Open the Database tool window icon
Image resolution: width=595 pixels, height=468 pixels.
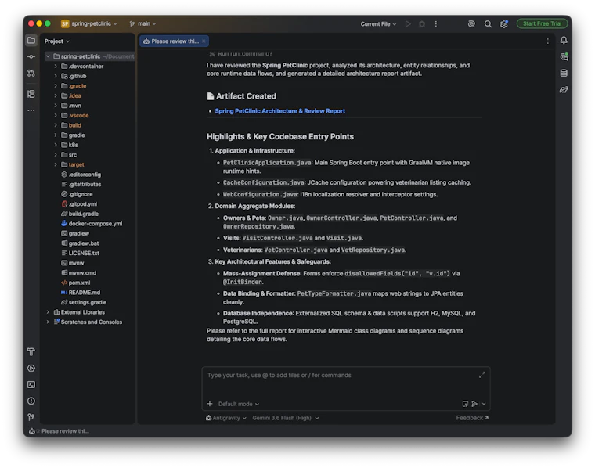(564, 74)
